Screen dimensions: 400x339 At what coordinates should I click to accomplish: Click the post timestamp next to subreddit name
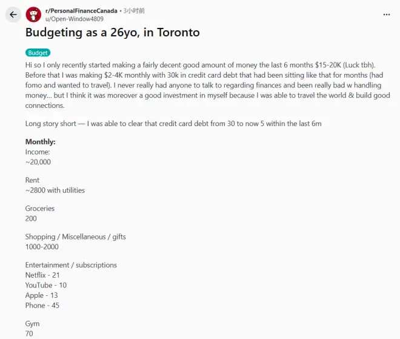[x=134, y=11]
